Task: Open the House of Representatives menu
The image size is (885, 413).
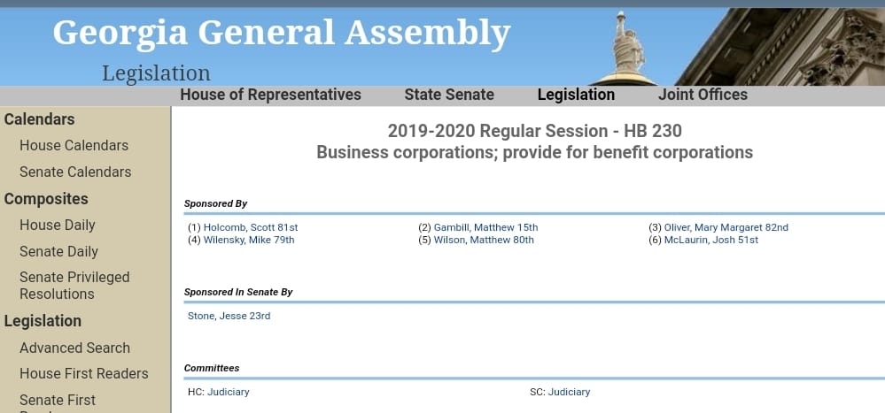Action: pos(270,95)
